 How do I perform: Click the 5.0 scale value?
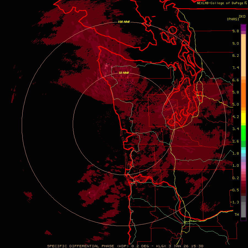pyautogui.click(x=236, y=104)
